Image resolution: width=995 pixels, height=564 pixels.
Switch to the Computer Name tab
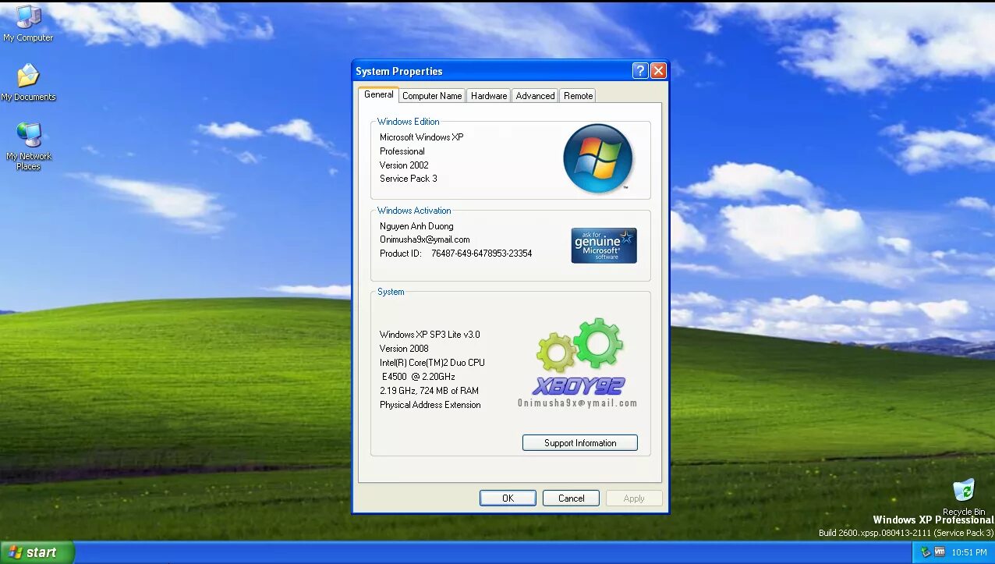432,96
